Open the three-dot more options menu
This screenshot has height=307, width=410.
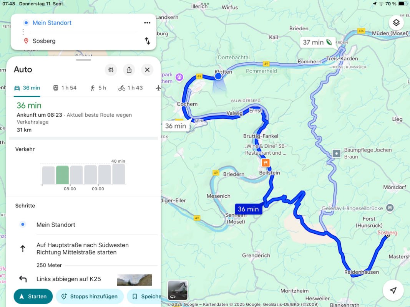(x=147, y=23)
